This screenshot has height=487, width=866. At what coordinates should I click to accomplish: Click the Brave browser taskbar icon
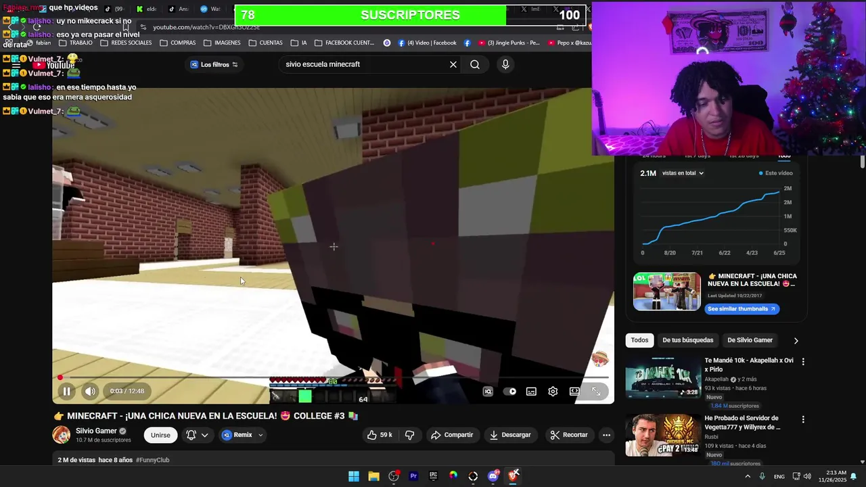click(x=513, y=476)
